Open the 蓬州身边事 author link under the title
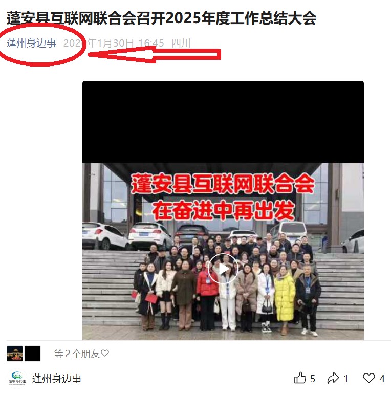 pos(31,43)
